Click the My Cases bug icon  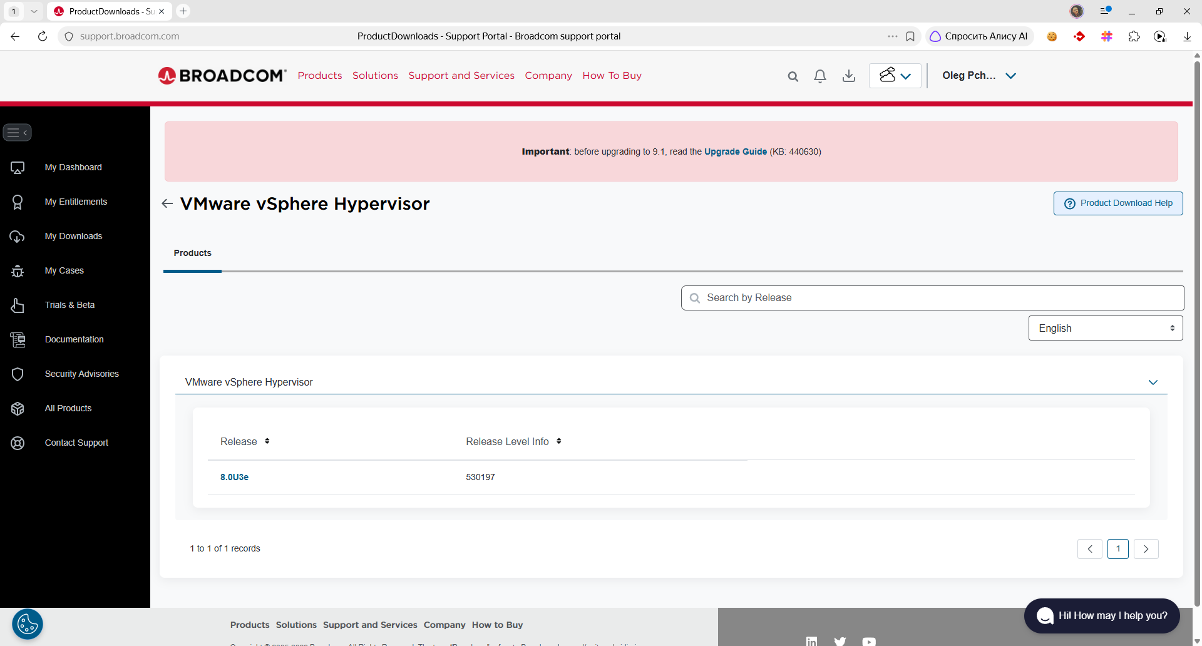point(18,271)
